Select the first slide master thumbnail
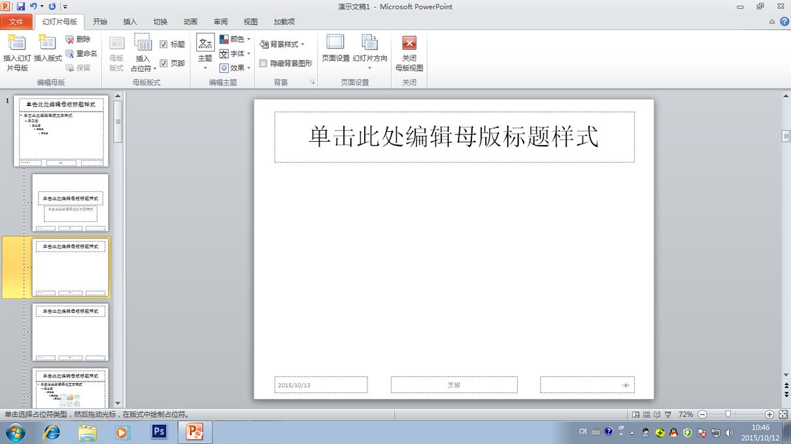 pos(61,131)
